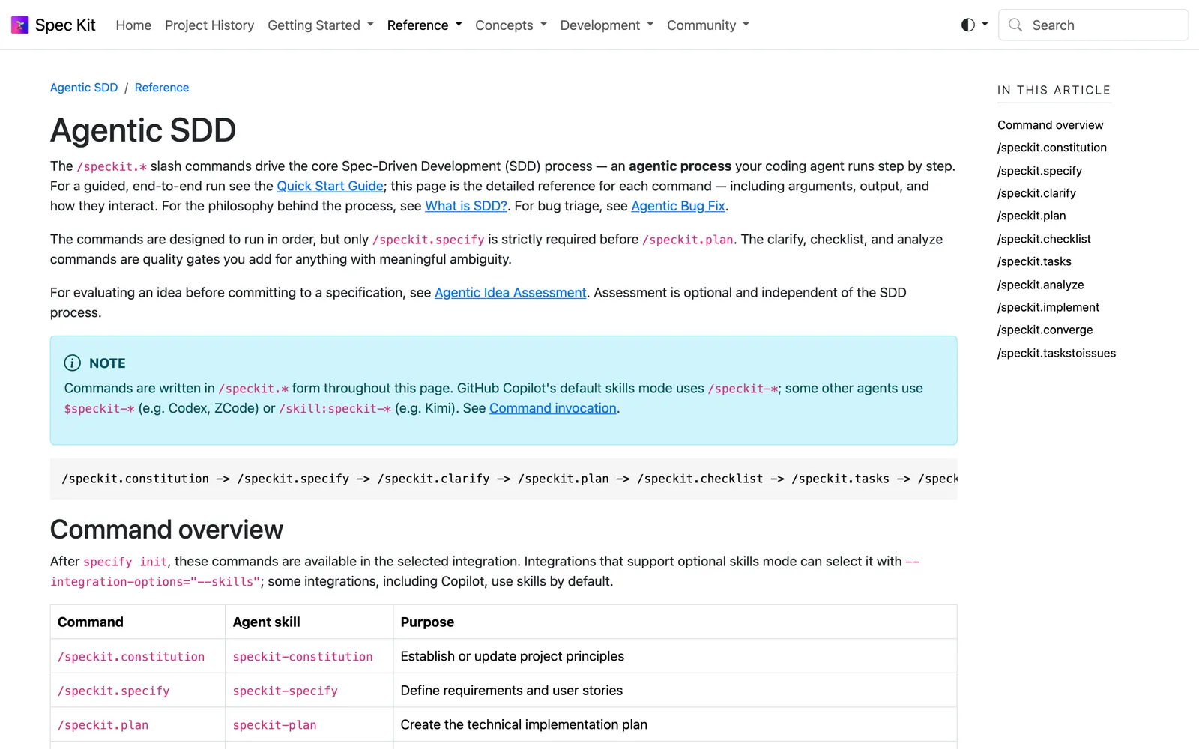1199x749 pixels.
Task: Expand the Getting Started menu
Action: click(321, 25)
